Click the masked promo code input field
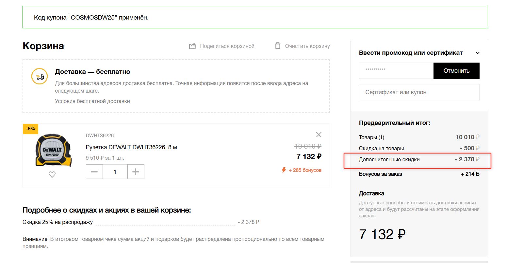 [x=396, y=71]
